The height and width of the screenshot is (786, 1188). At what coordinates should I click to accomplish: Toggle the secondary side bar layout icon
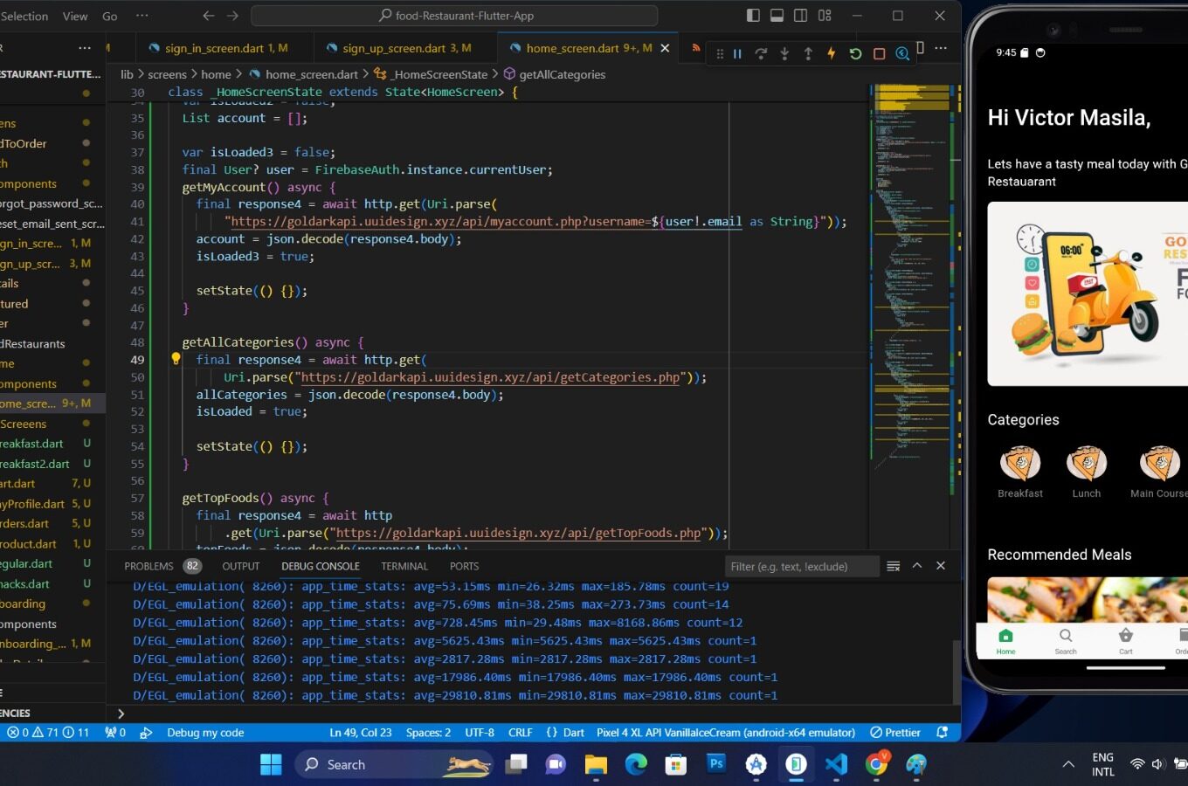pyautogui.click(x=800, y=16)
